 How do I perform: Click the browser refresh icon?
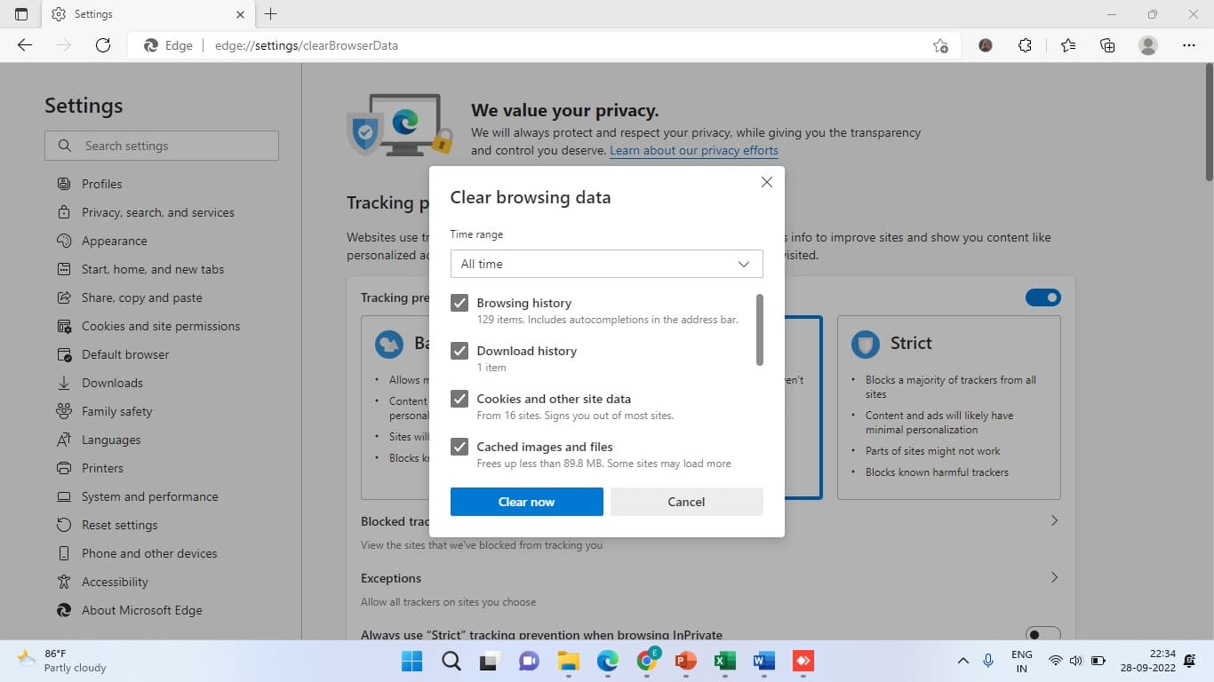[x=103, y=45]
